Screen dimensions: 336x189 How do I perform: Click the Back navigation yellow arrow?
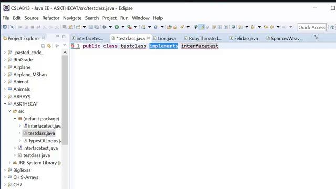(x=272, y=27)
